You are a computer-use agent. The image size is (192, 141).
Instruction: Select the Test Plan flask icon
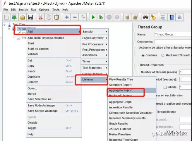click(9, 25)
